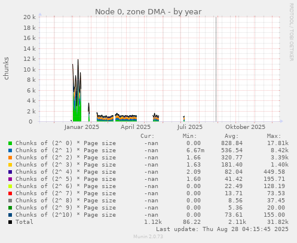Click the 'Cur:' column header
The width and height of the screenshot is (297, 243).
coord(148,136)
